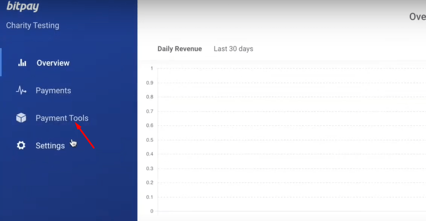
Task: Click the Payments pulse icon
Action: pyautogui.click(x=21, y=90)
